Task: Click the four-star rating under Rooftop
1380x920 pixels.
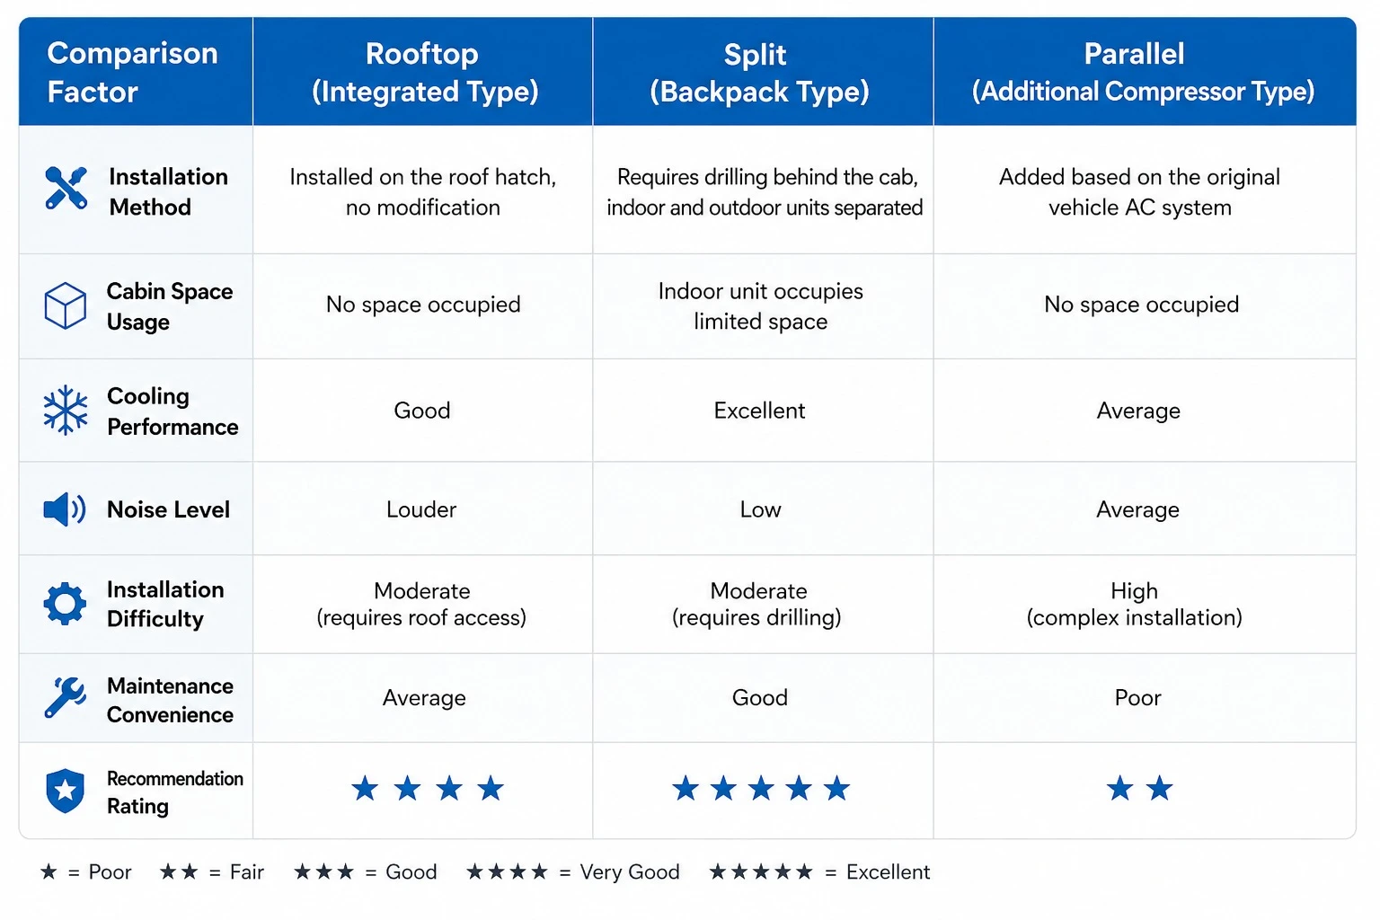Action: click(x=428, y=789)
